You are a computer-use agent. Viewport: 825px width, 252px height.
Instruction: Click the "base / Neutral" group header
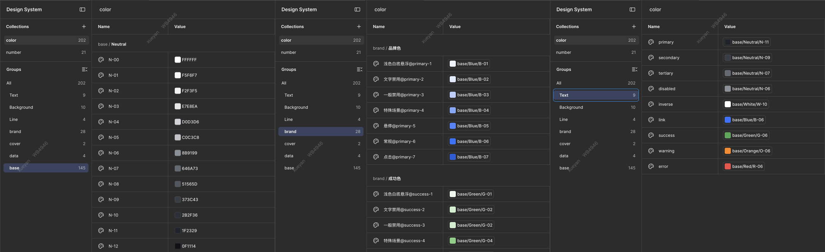point(112,44)
